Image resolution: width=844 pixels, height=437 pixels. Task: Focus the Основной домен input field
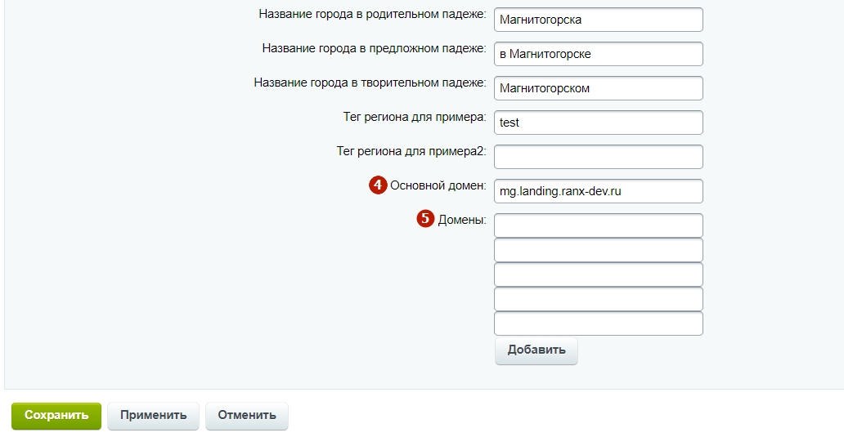(599, 191)
